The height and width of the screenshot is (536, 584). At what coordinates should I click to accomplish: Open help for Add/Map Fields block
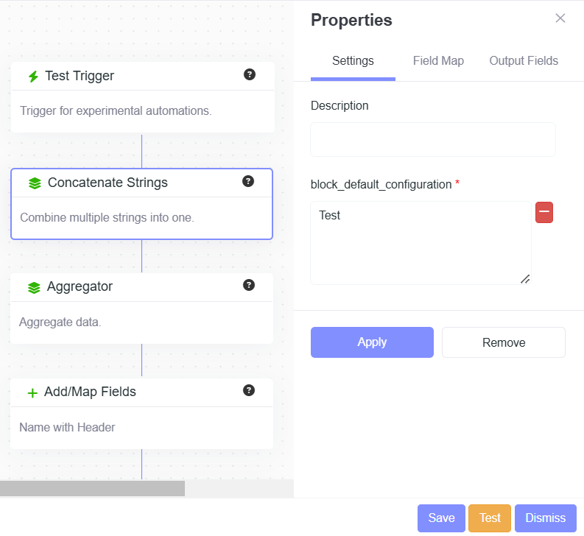pos(249,390)
